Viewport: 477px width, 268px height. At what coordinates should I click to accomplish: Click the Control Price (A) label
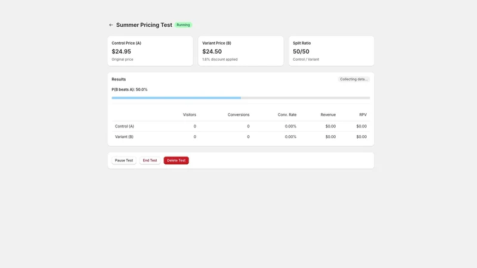(126, 43)
